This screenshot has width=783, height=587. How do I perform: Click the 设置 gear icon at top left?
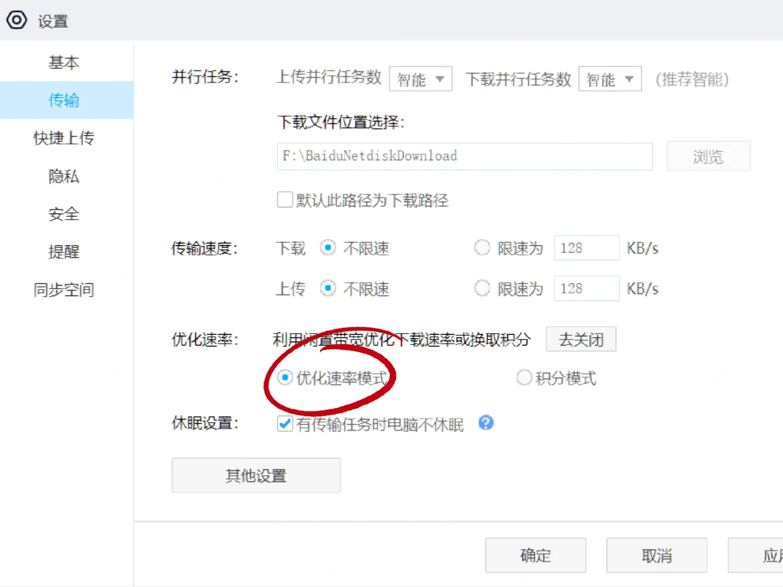tap(16, 20)
